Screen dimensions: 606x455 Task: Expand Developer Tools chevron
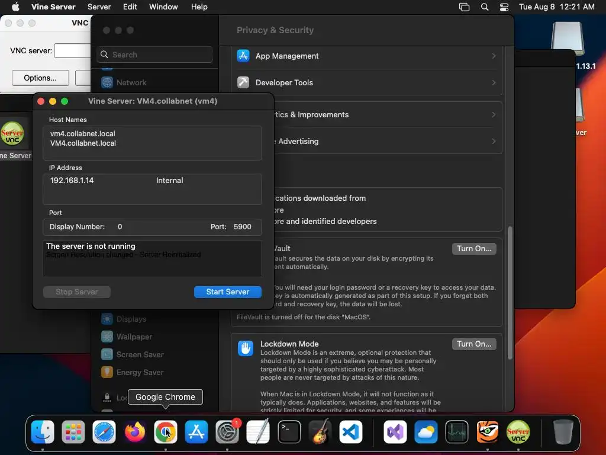[x=494, y=82]
